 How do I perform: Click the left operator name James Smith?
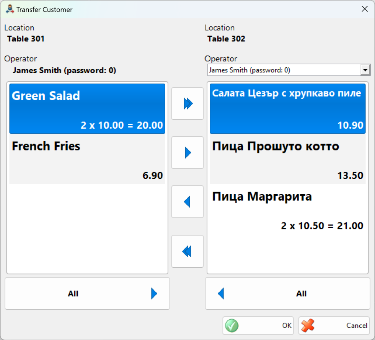(x=64, y=70)
